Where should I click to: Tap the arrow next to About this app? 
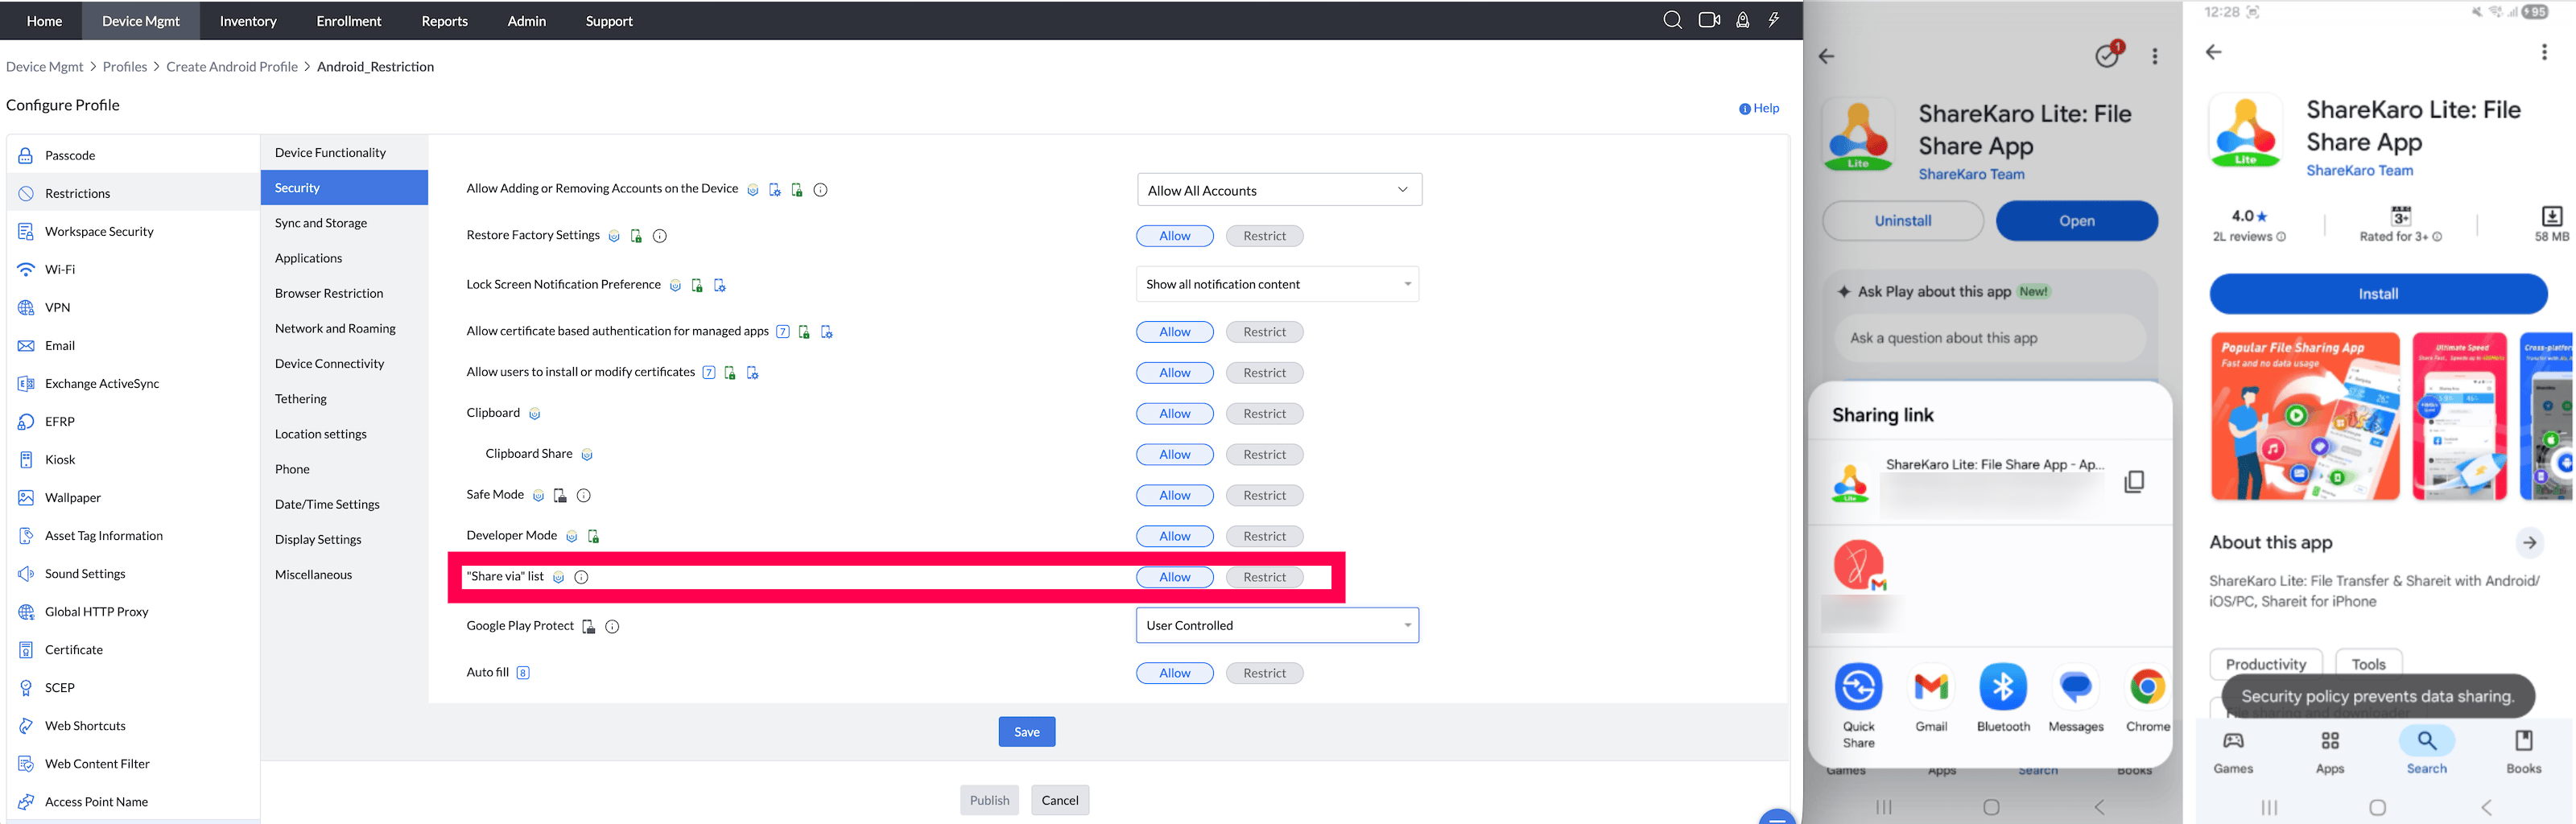point(2530,543)
